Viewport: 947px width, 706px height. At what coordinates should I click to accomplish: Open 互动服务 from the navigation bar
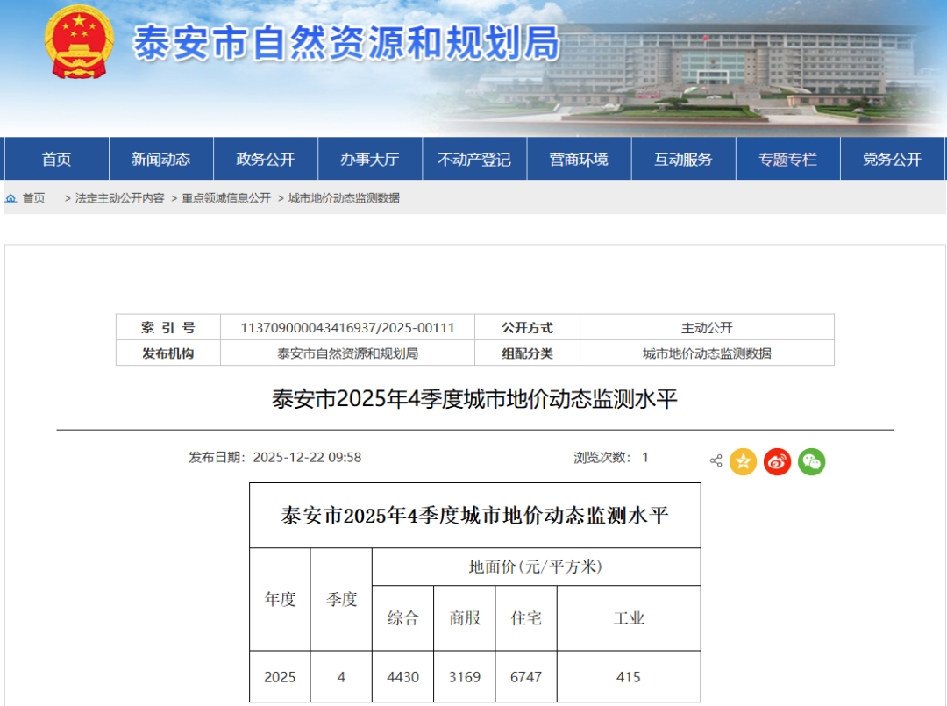[x=683, y=159]
